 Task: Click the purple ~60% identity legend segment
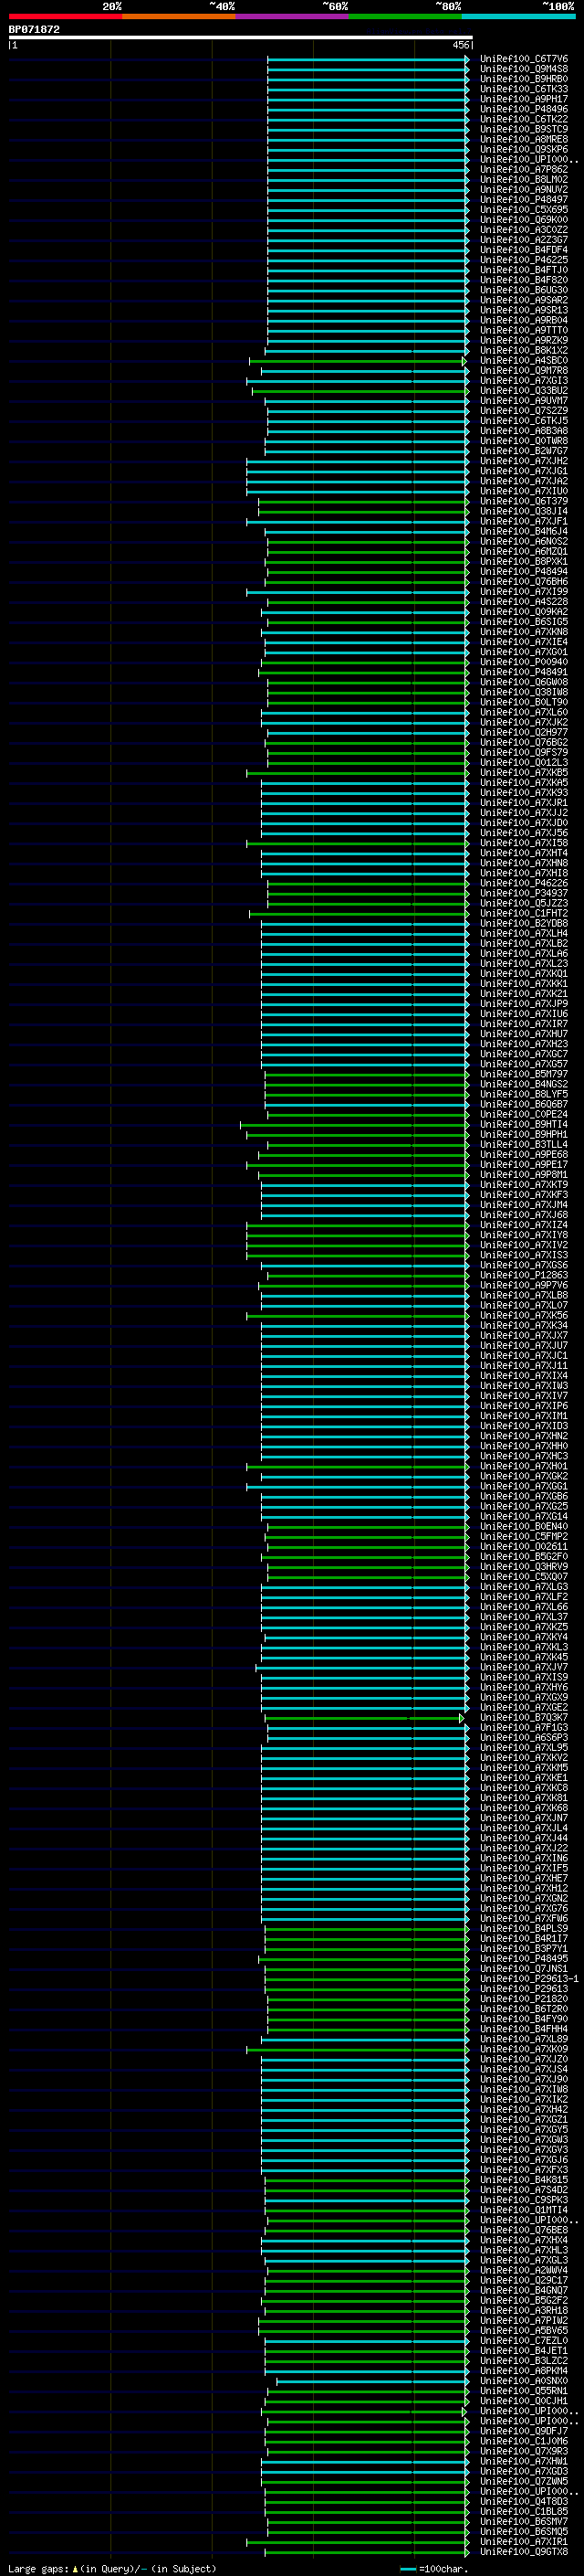291,16
